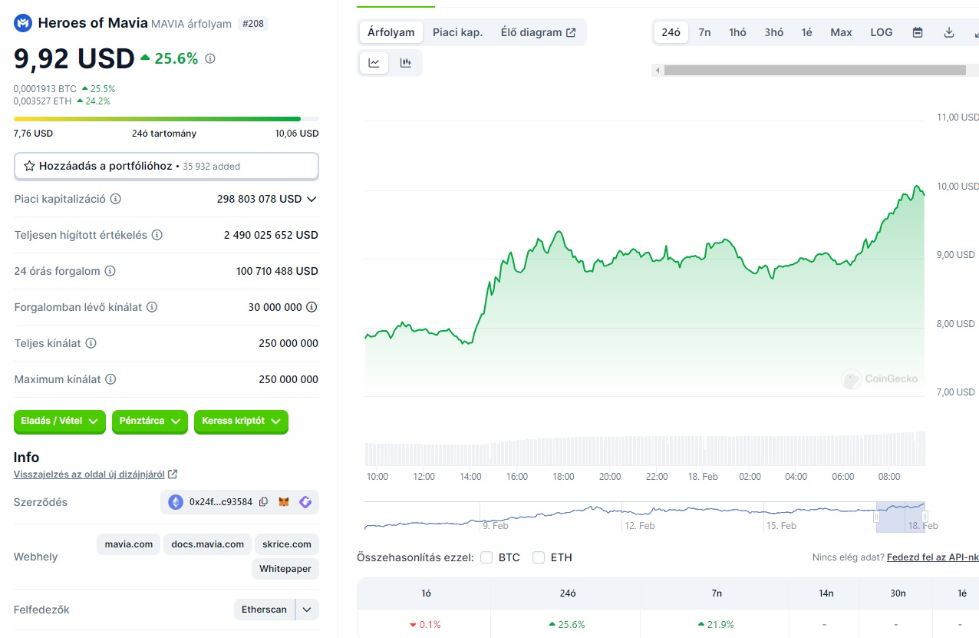Click the #208 rank badge
The height and width of the screenshot is (638, 979).
252,24
